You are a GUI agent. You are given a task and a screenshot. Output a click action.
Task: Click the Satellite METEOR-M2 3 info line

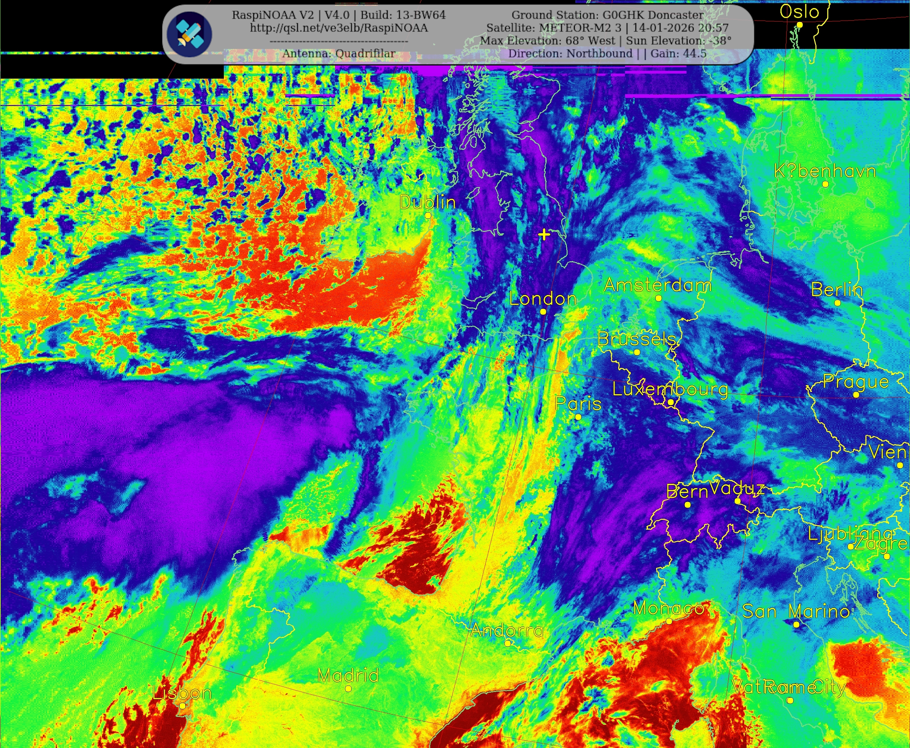click(607, 28)
